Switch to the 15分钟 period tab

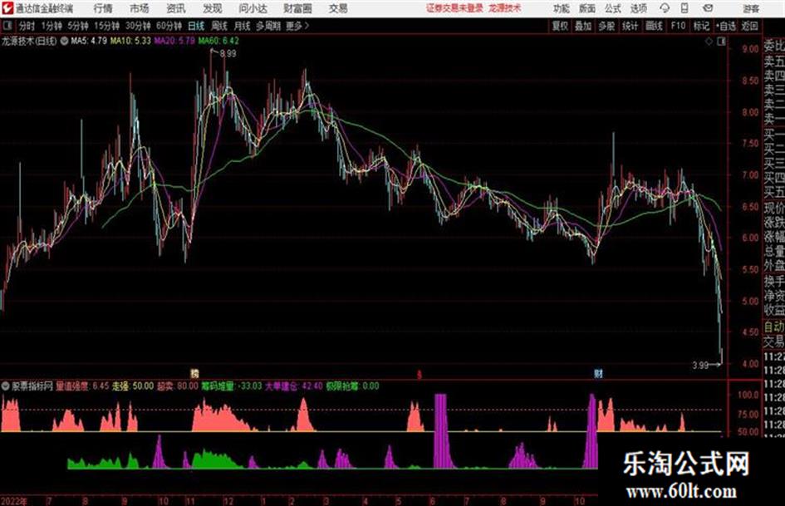pyautogui.click(x=106, y=26)
